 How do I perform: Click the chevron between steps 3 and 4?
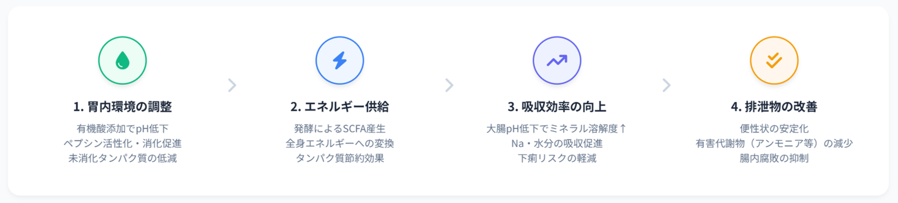[x=666, y=85]
